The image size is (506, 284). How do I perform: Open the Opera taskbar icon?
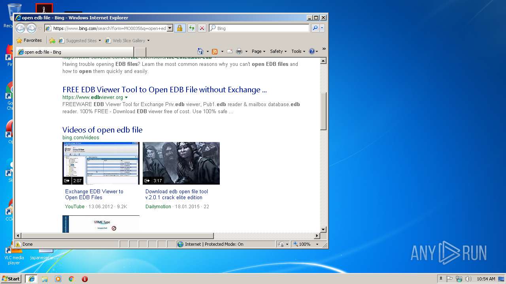click(x=85, y=279)
